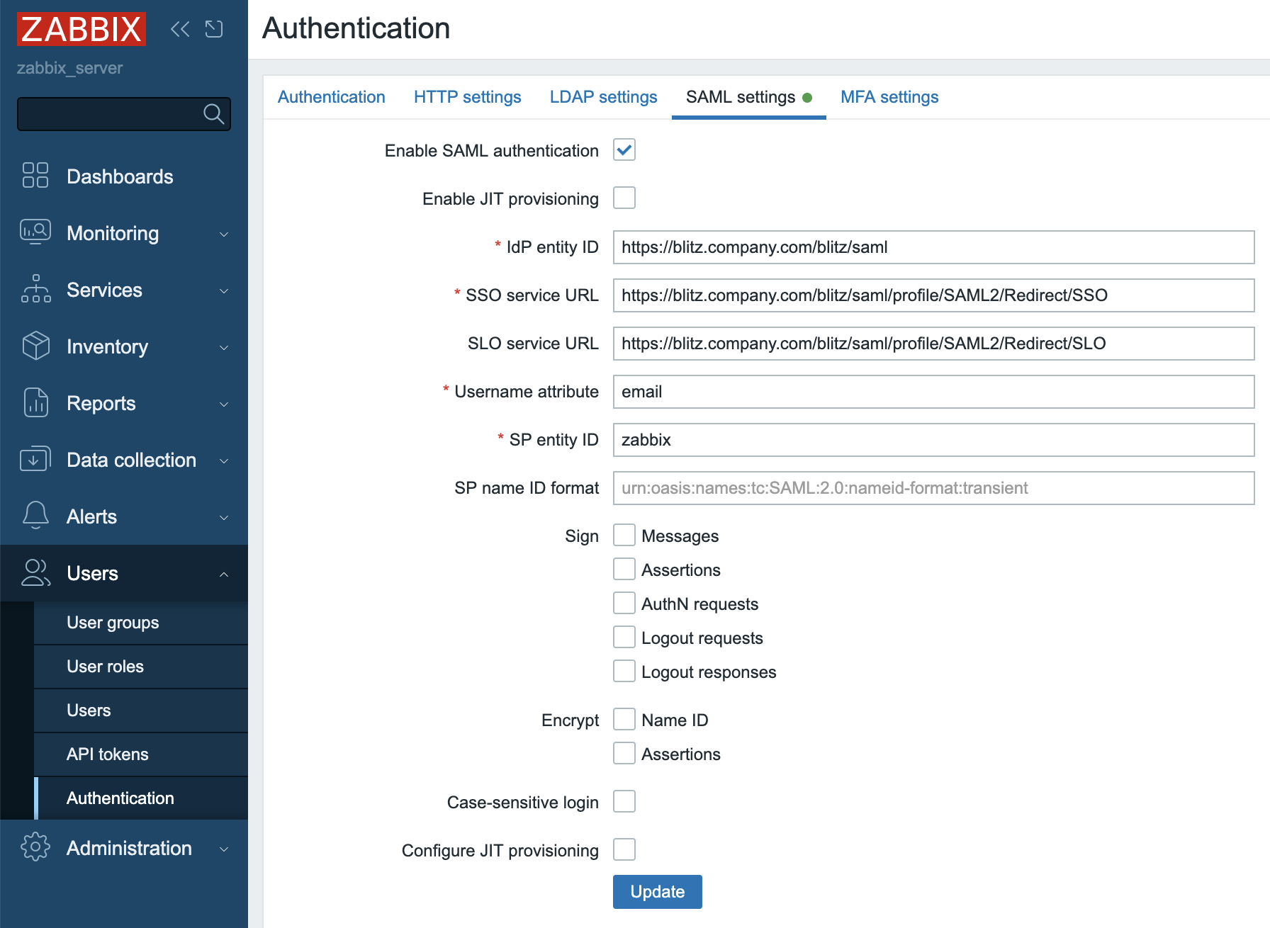Expand the Reports menu chevron
The height and width of the screenshot is (928, 1270).
point(224,404)
